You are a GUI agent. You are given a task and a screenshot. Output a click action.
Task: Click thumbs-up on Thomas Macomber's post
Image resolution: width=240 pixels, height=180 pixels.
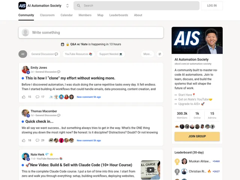pyautogui.click(x=24, y=140)
